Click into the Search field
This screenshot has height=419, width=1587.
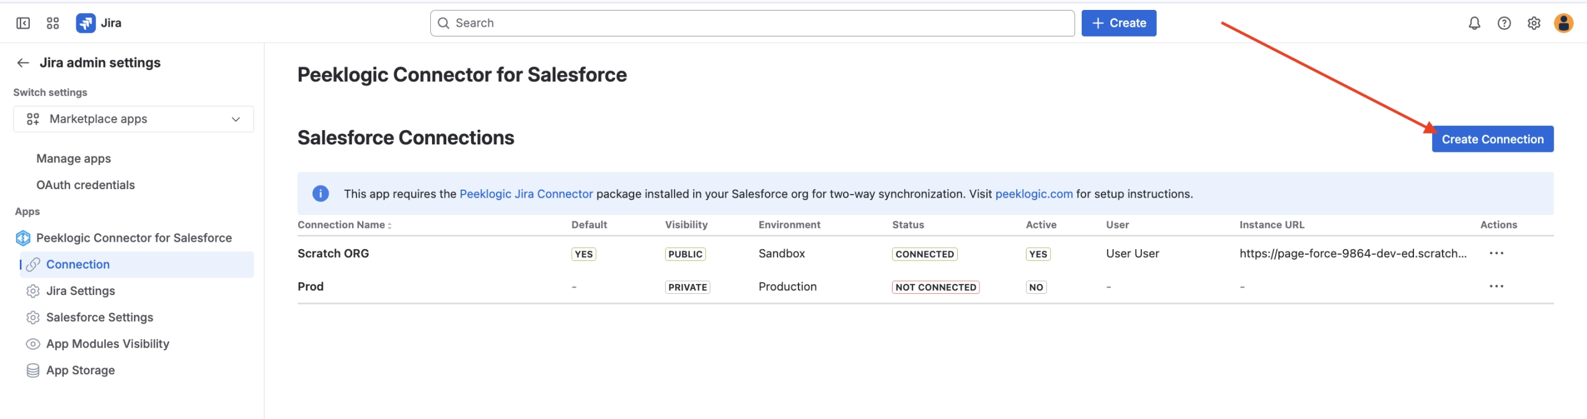point(752,23)
